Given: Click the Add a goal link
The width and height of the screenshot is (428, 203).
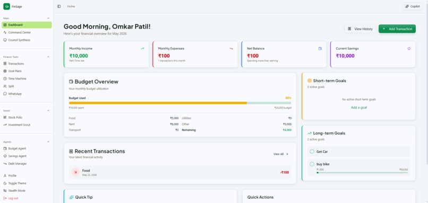Looking at the screenshot, I should [x=358, y=108].
